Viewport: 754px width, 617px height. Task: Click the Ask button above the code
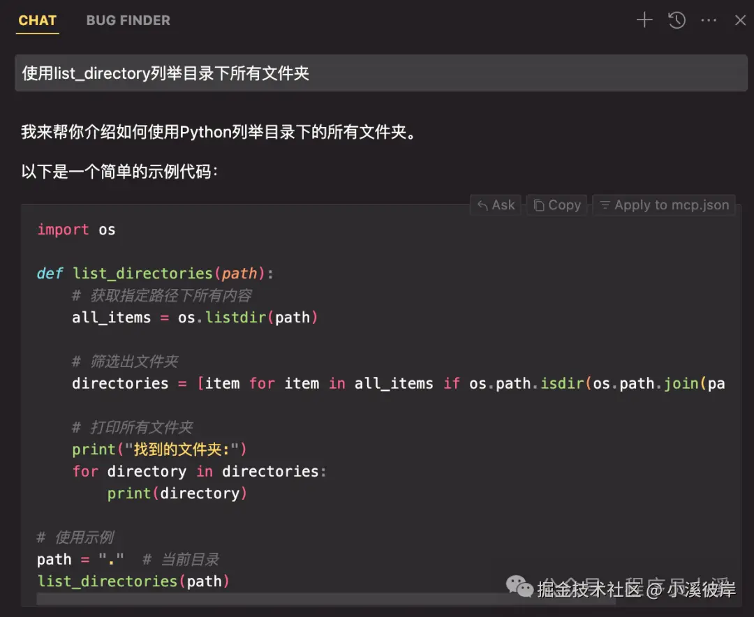(496, 205)
